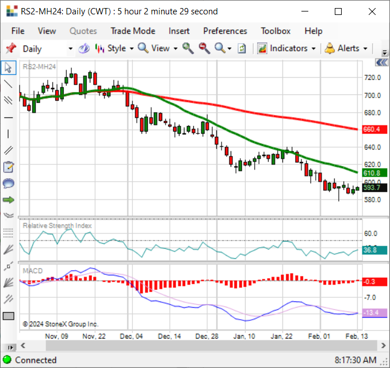Click the scroll right arrow
The image size is (390, 368).
pyautogui.click(x=384, y=346)
